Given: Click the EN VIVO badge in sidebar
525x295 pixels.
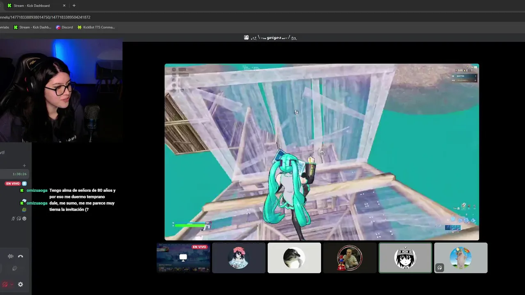Looking at the screenshot, I should click(13, 184).
